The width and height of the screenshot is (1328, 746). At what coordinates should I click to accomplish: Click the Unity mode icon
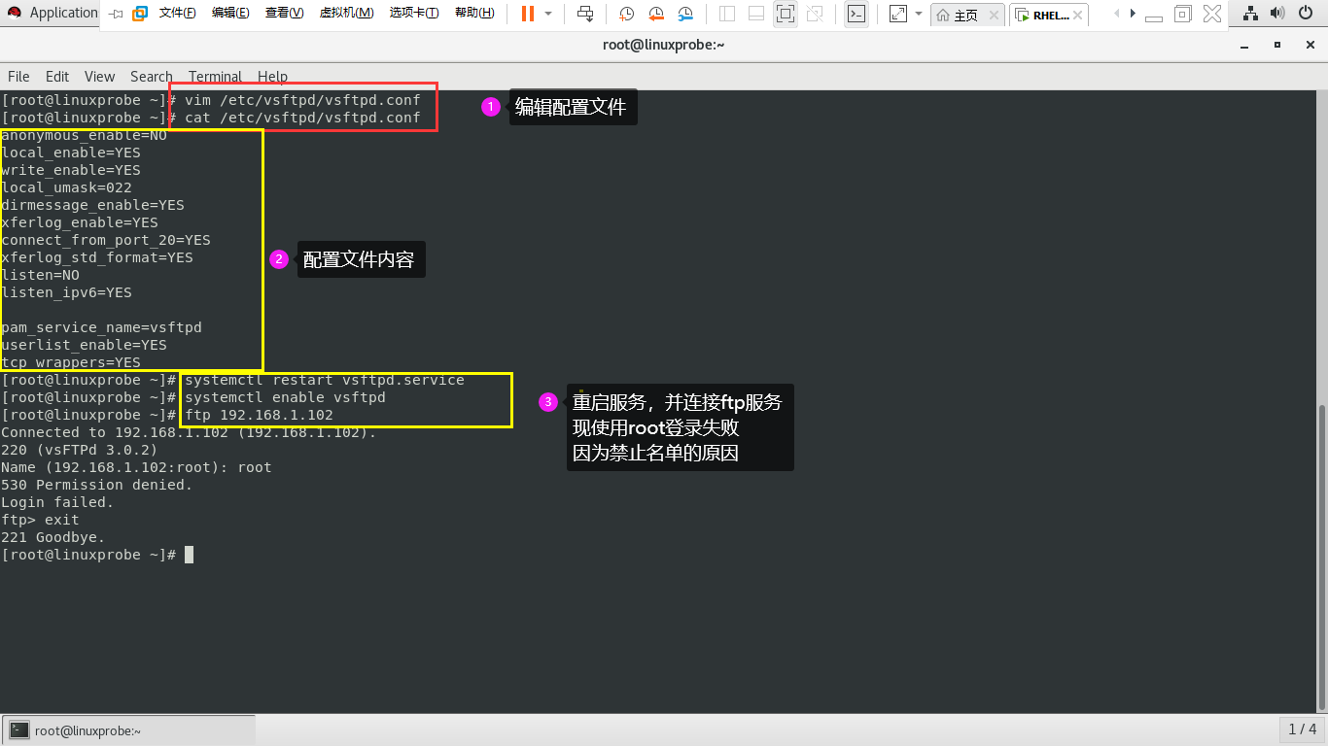(x=815, y=14)
